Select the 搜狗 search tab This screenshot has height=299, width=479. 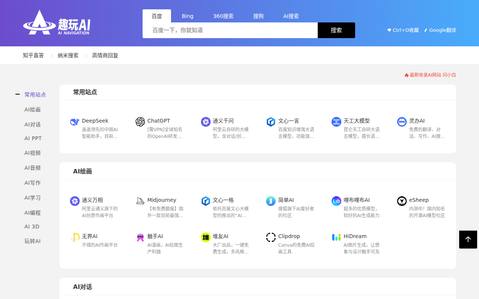(x=258, y=16)
